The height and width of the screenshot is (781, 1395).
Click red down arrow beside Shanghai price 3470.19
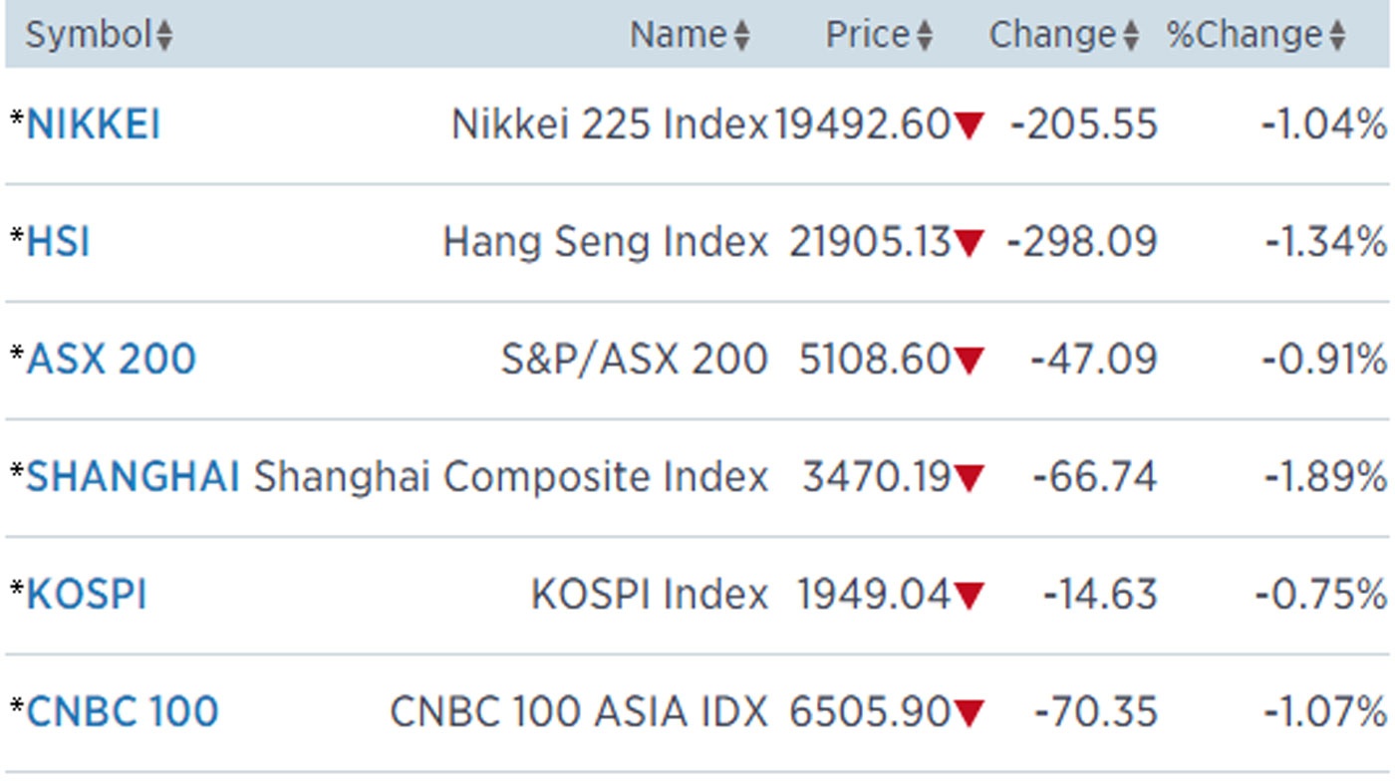coord(969,478)
